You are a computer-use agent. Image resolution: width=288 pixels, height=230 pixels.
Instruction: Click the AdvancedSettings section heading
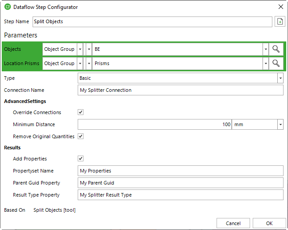coord(25,101)
